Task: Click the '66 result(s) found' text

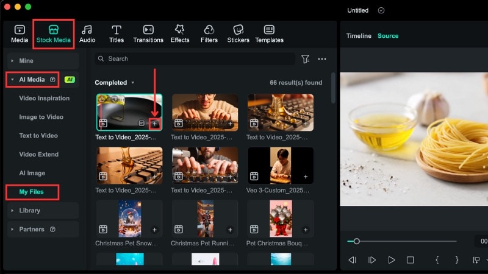Action: 296,83
